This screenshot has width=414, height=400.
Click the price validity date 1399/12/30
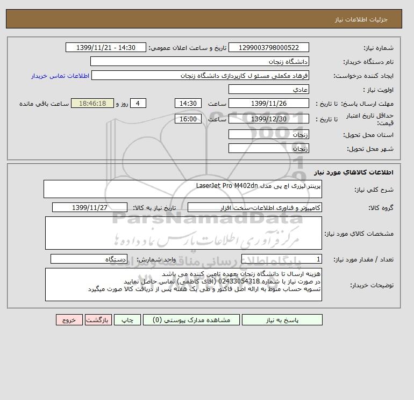268,119
